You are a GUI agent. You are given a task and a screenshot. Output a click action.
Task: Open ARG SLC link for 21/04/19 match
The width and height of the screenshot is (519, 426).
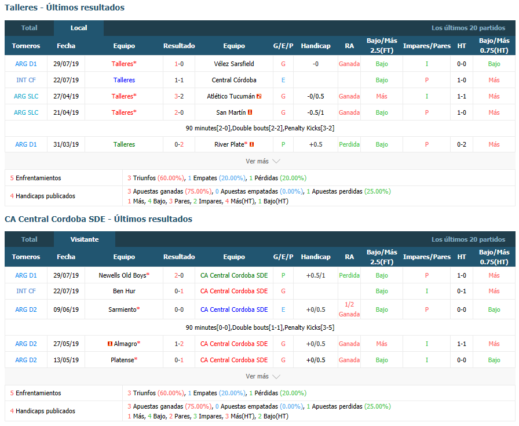26,112
